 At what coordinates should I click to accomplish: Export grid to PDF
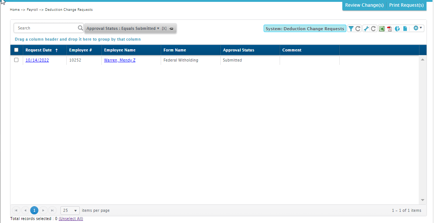389,28
